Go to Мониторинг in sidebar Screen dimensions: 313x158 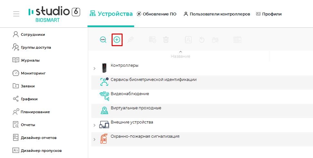33,73
